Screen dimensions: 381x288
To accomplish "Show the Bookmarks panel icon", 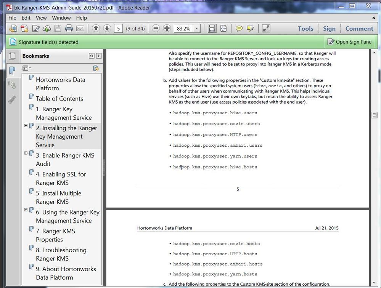I will pyautogui.click(x=12, y=70).
